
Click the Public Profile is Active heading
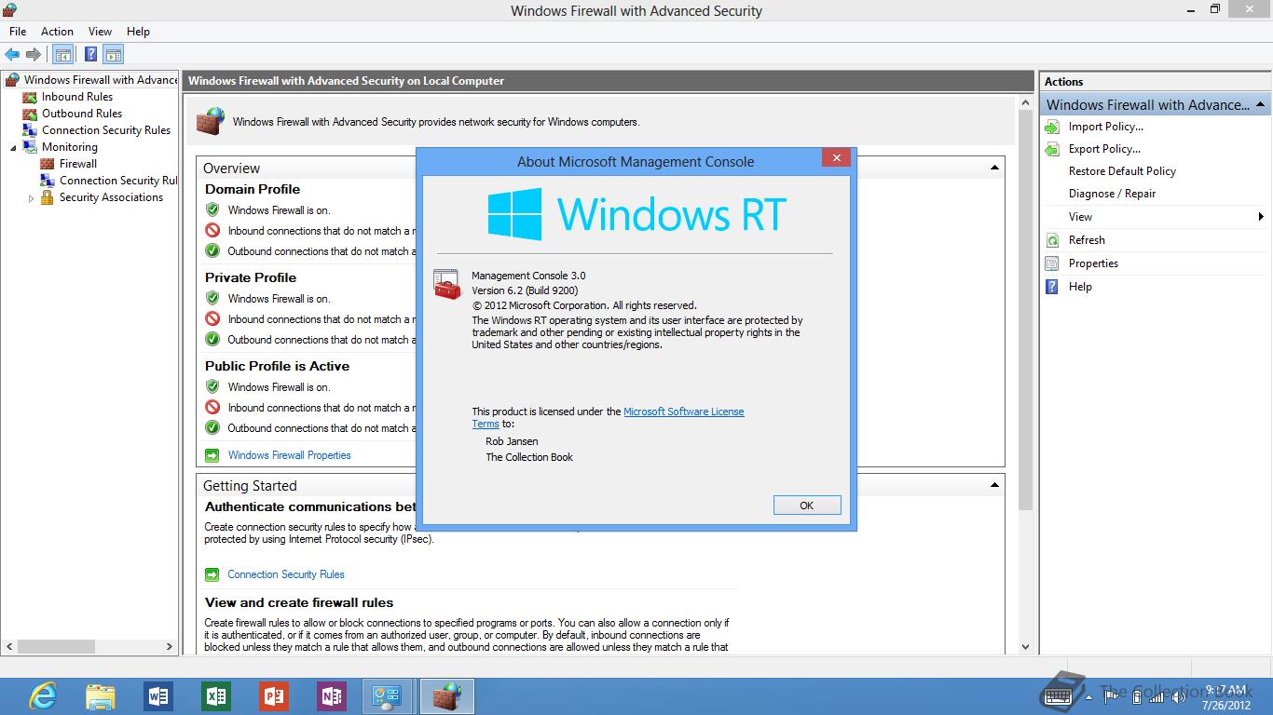coord(278,366)
